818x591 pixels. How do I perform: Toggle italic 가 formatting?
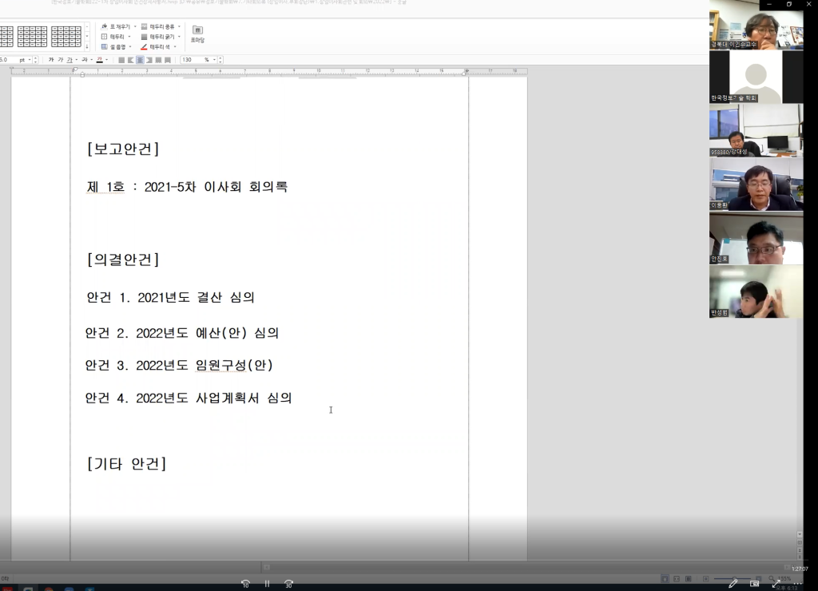click(61, 60)
